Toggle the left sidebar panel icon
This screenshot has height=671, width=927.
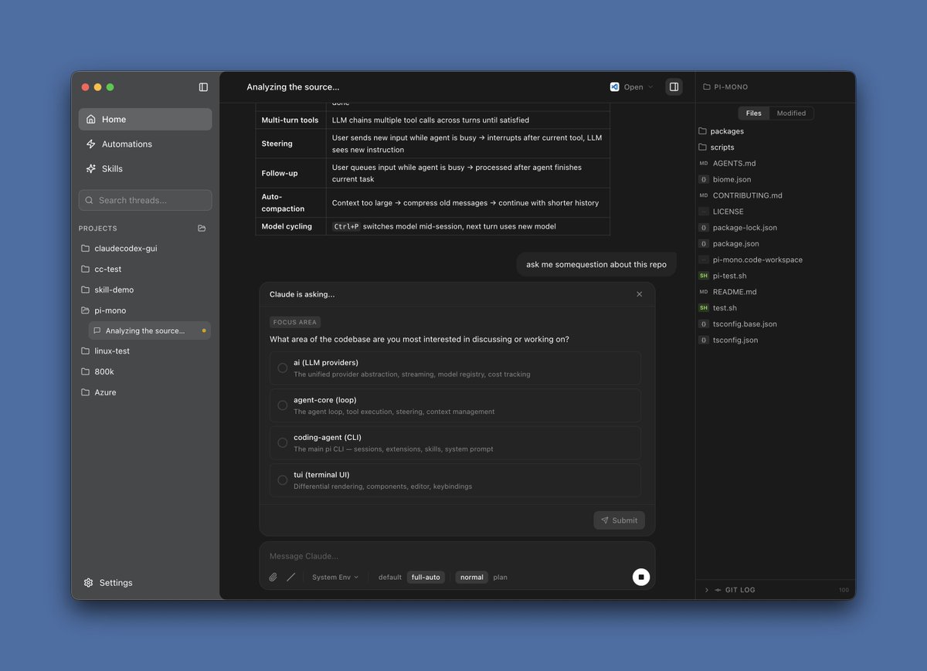tap(203, 87)
